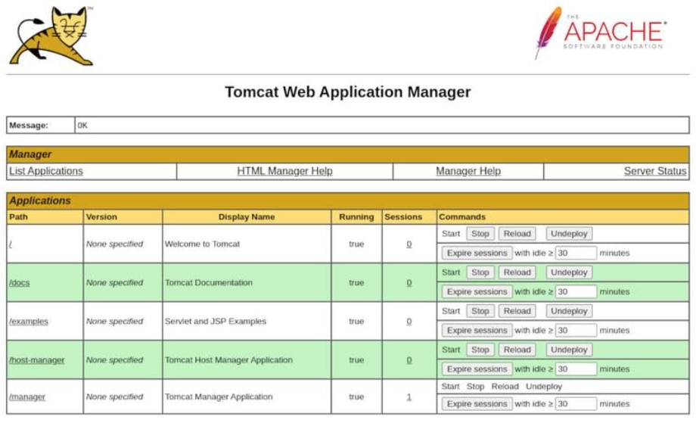The height and width of the screenshot is (423, 696).
Task: Select 'Tomcat Manager Application' display name
Action: pos(219,397)
